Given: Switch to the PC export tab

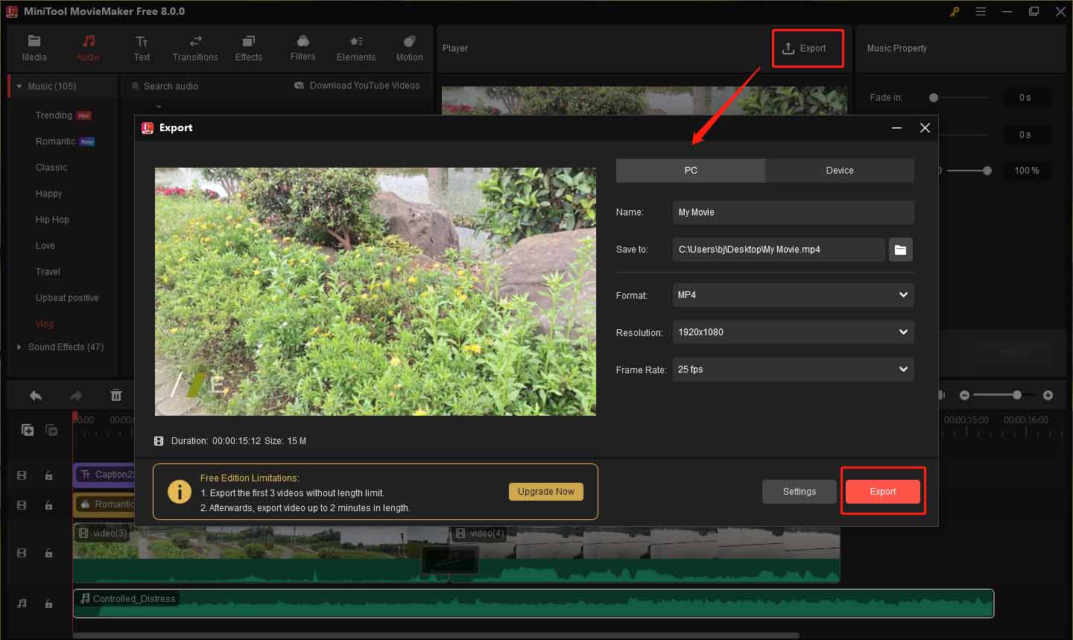Looking at the screenshot, I should point(691,171).
